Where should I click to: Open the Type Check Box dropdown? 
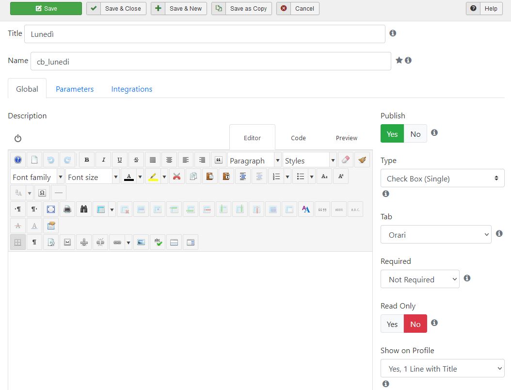pyautogui.click(x=442, y=179)
